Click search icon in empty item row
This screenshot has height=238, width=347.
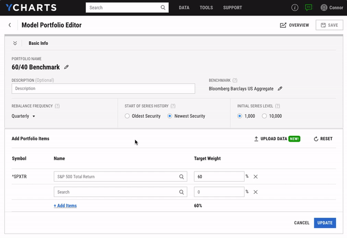pyautogui.click(x=182, y=192)
